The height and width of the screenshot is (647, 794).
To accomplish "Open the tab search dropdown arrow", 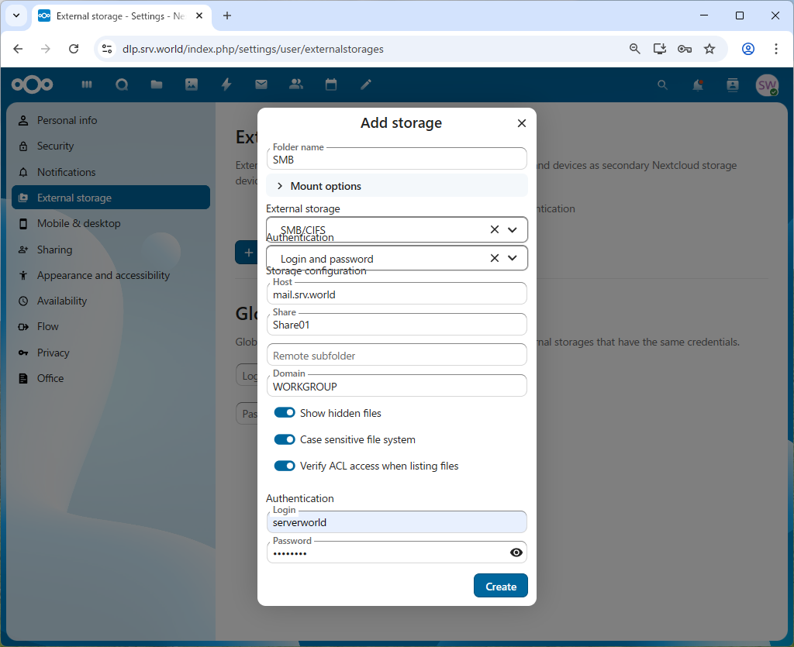I will coord(16,15).
